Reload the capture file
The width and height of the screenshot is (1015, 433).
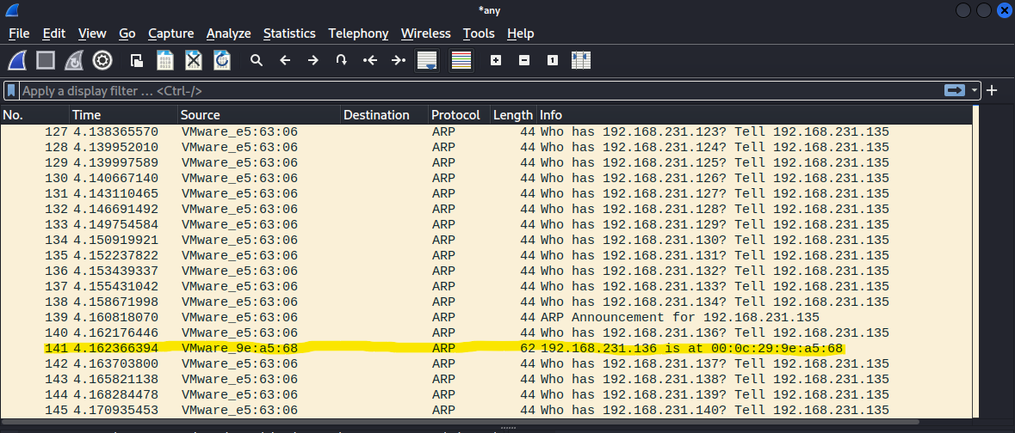(x=222, y=60)
